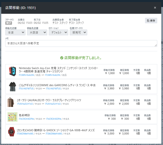Viewport: 163px width, 145px height.
Task: Open the 移動先店舗 dropdown showing 大阪店
Action: point(37,33)
